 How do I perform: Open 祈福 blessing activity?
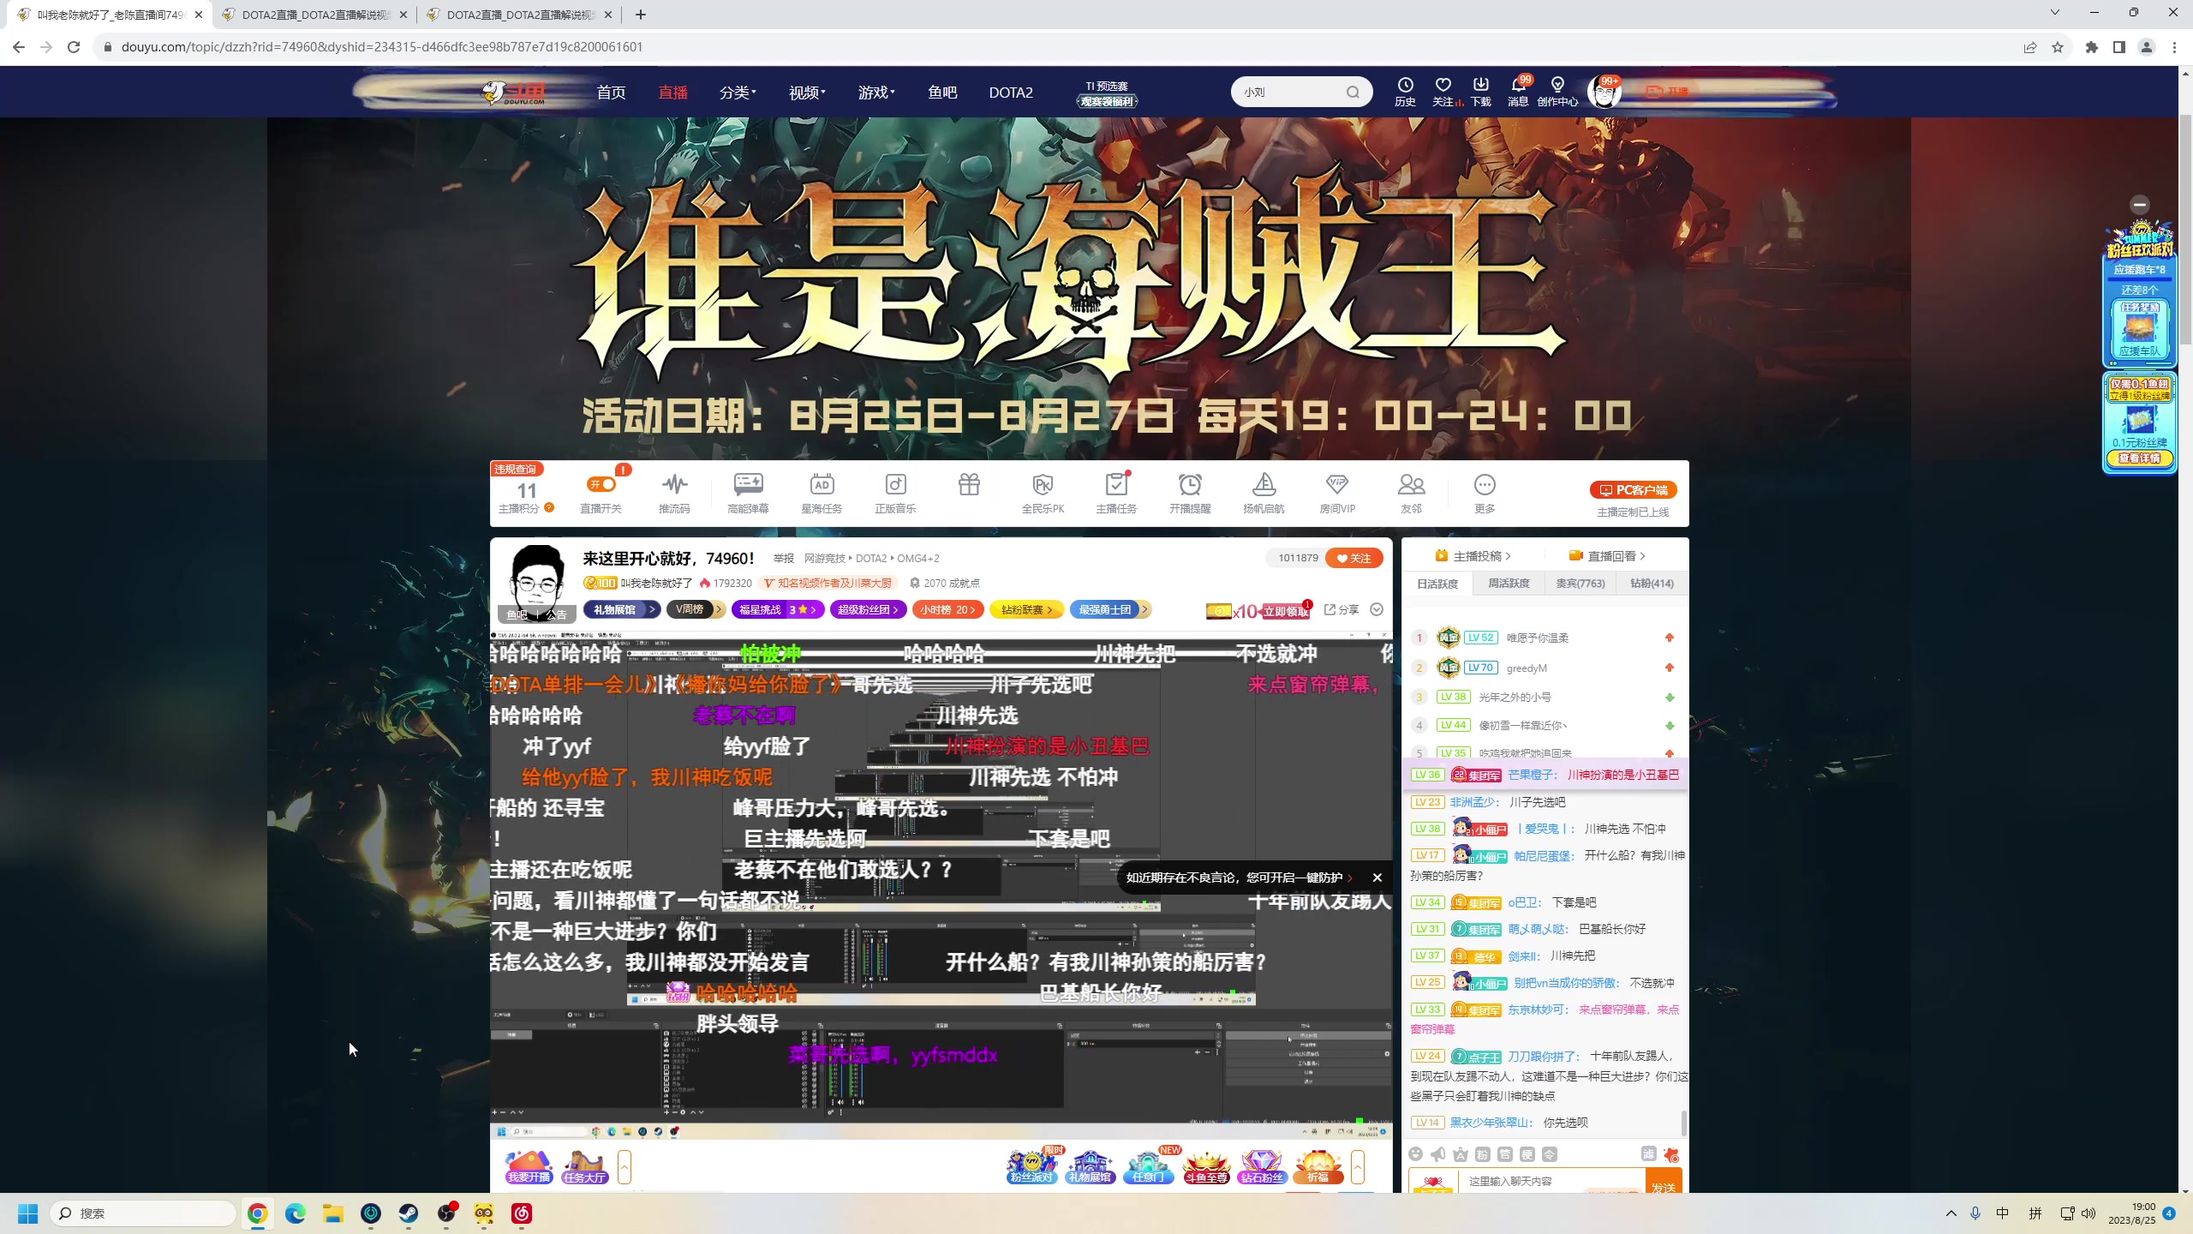(x=1318, y=1166)
